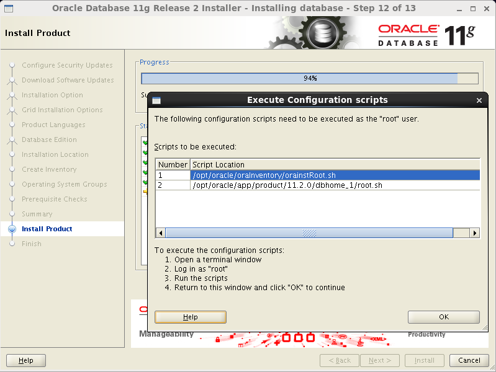Select Installation Location step
Screen dimensions: 496x372
pos(55,154)
